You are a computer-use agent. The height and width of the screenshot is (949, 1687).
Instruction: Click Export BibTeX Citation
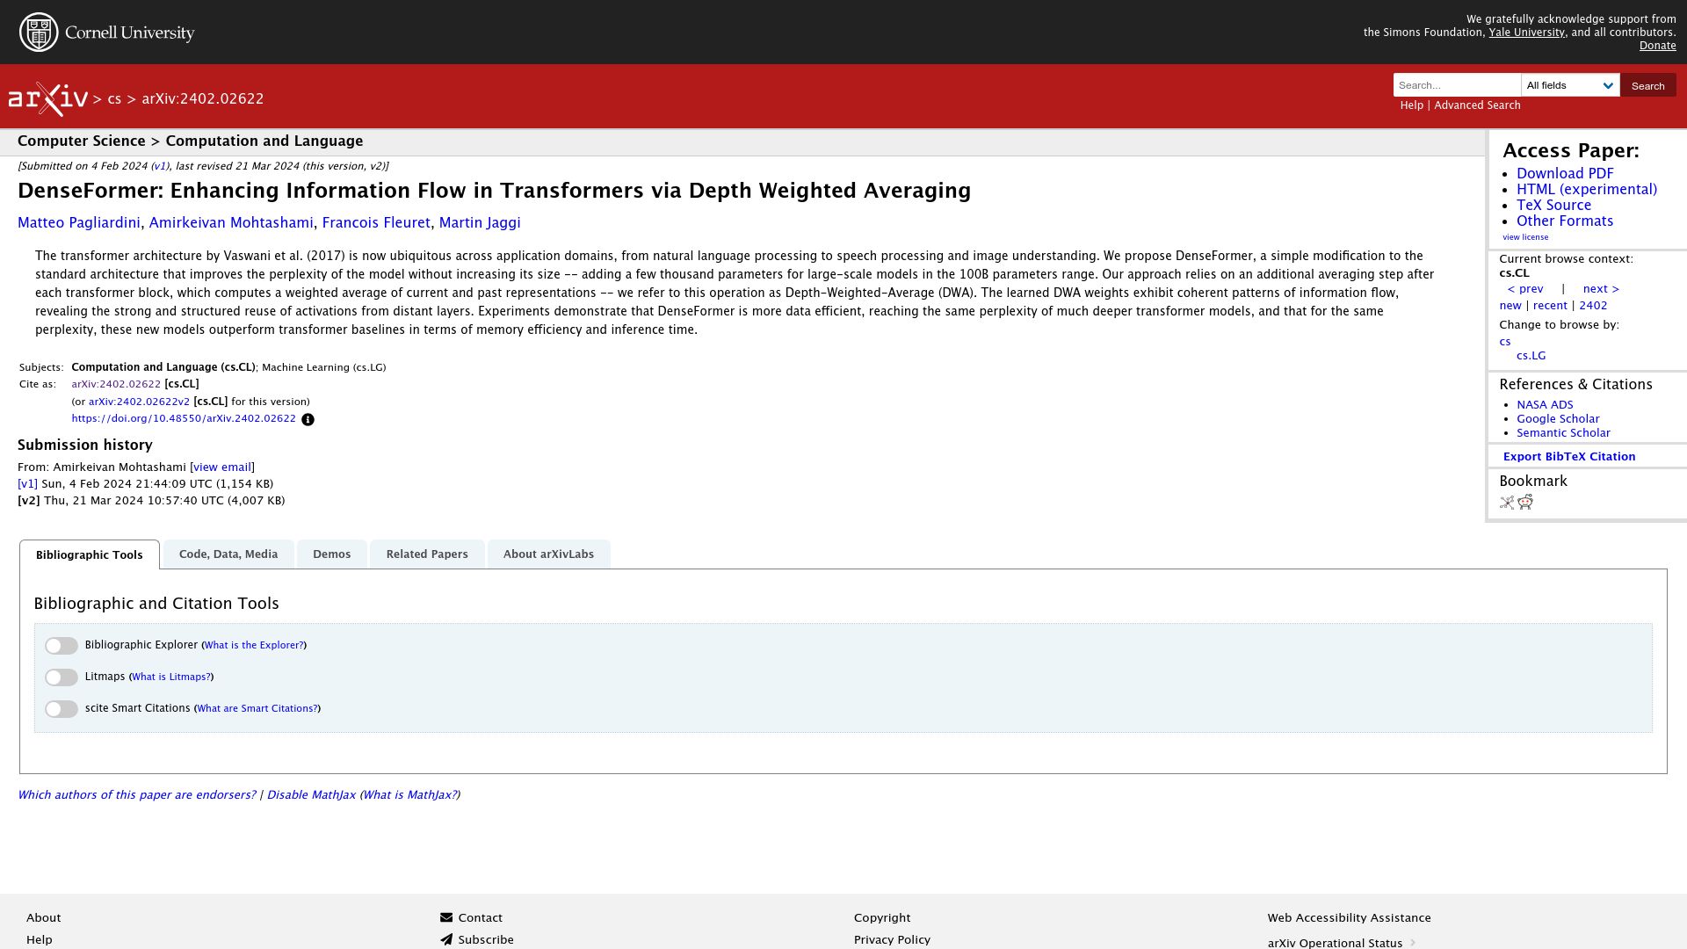click(x=1569, y=457)
